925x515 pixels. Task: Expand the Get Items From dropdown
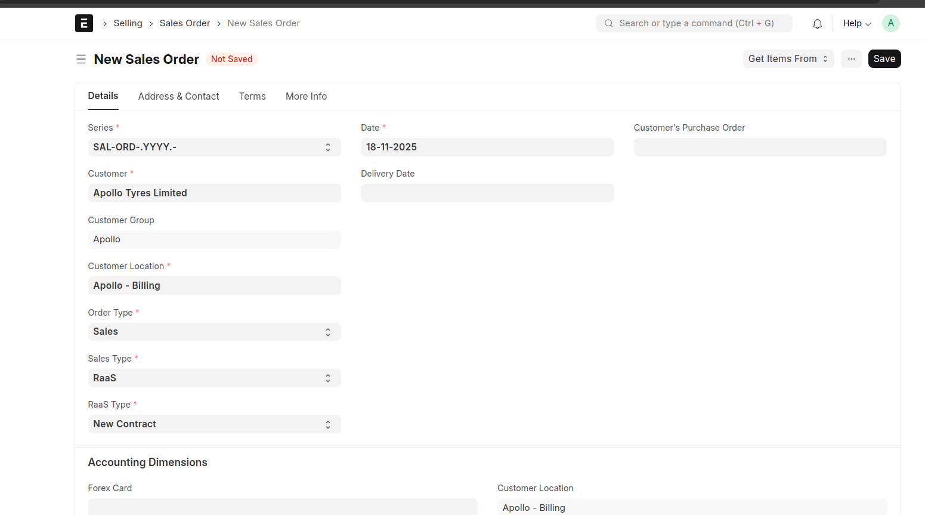788,59
